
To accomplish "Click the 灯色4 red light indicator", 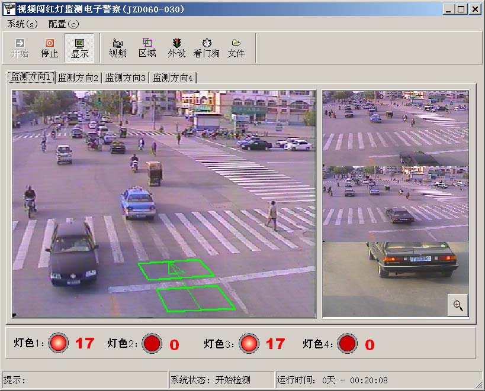I will 347,343.
